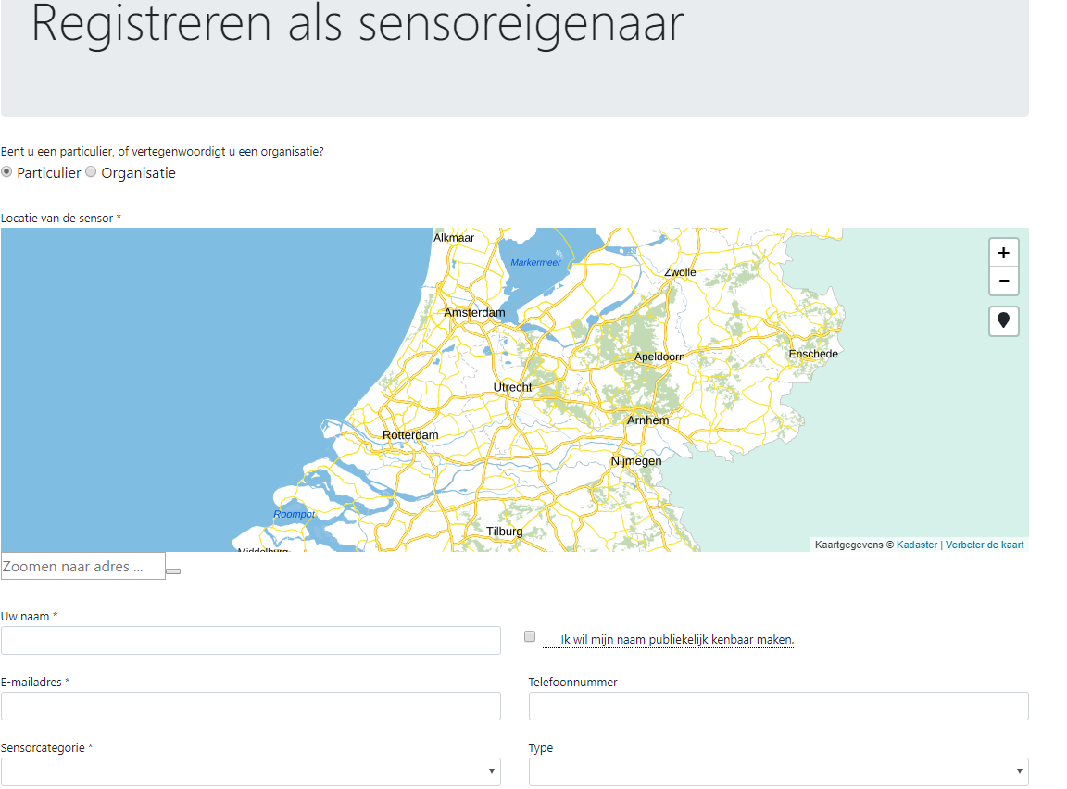
Task: Pick Utrecht on the map
Action: click(512, 387)
